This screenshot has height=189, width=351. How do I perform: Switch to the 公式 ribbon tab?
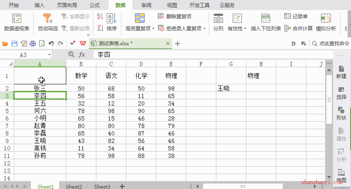[95, 5]
